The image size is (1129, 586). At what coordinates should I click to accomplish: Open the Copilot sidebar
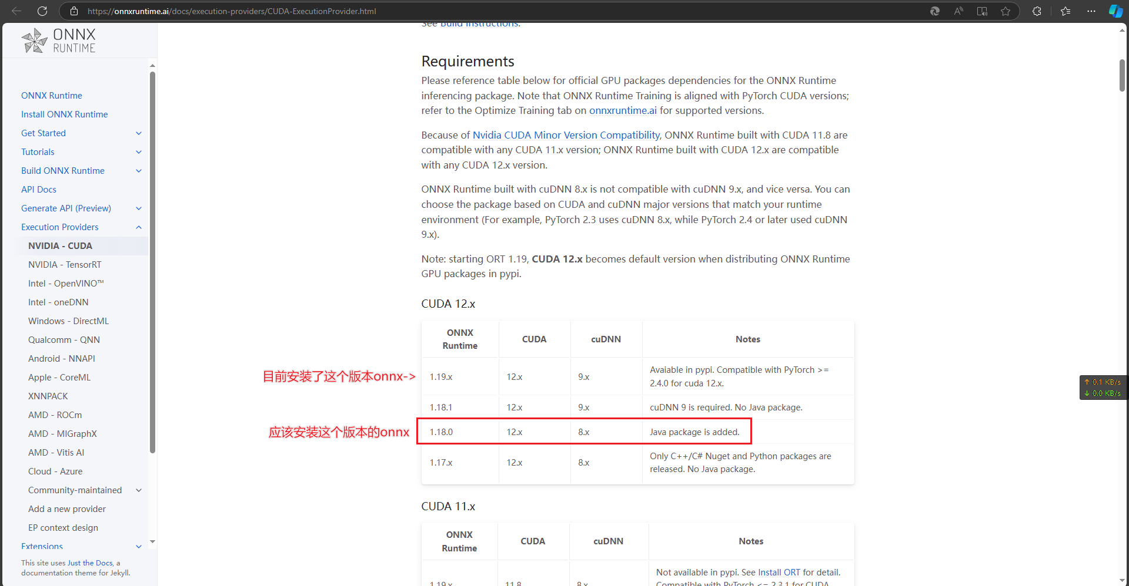(1115, 11)
